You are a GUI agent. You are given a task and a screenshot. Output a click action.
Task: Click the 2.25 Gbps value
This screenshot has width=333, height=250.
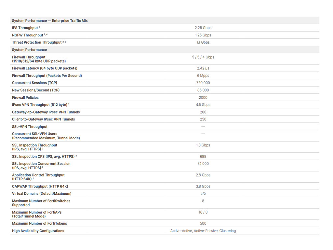tap(203, 28)
